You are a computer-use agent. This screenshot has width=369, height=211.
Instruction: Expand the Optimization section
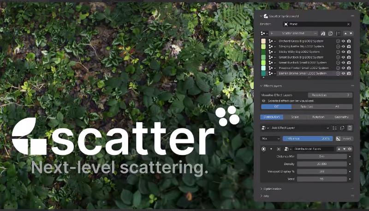[x=261, y=189]
